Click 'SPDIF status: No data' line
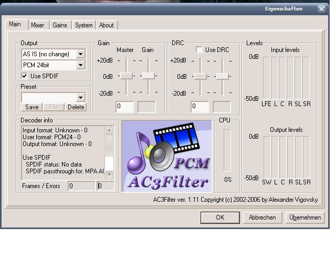This screenshot has height=269, width=336. (x=54, y=164)
